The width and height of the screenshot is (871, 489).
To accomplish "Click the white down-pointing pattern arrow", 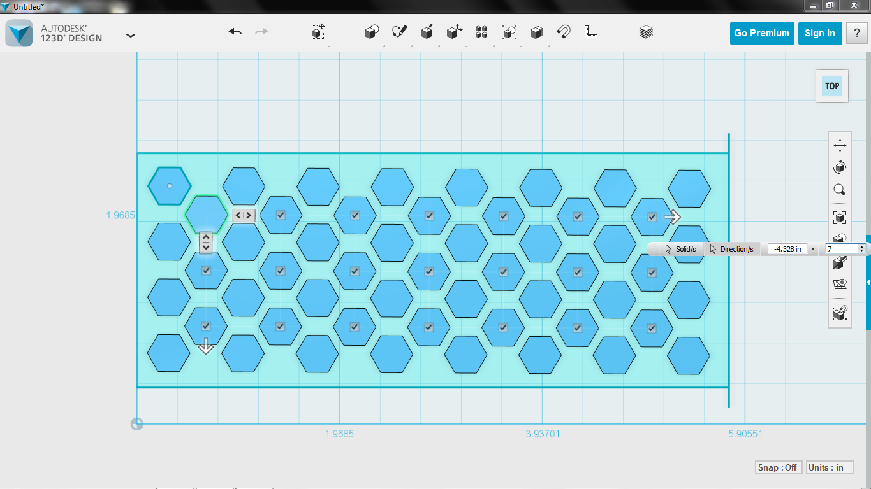I will [205, 346].
